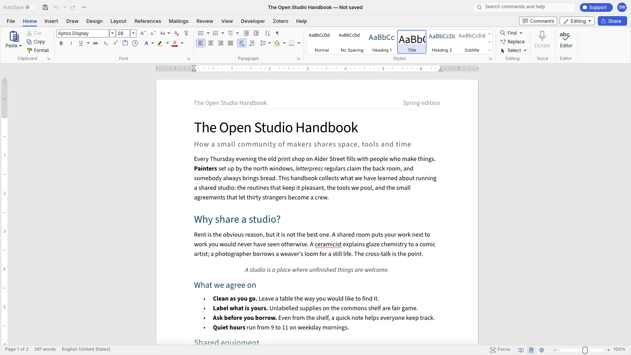This screenshot has height=355, width=631.
Task: Click the Save icon in title bar
Action: pyautogui.click(x=45, y=7)
